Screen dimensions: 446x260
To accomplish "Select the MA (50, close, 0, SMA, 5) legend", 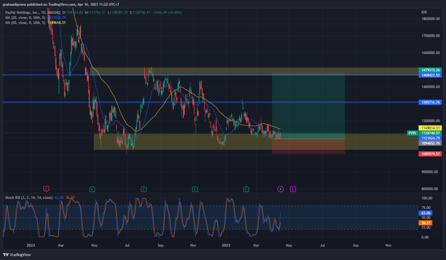I will click(x=25, y=23).
